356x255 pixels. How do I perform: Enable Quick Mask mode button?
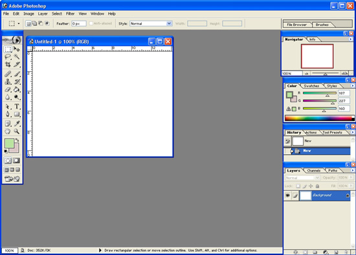[x=16, y=161]
